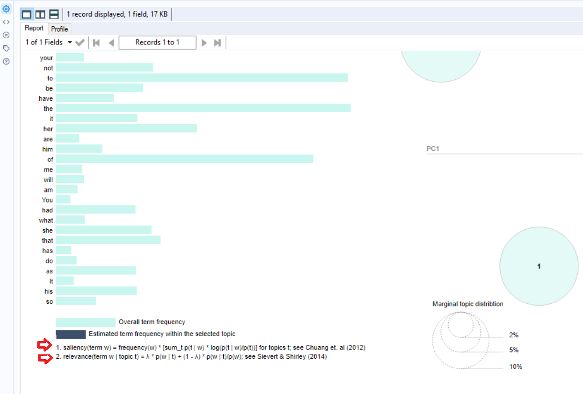Advance to the next record
Screen dimensions: 583x394
click(204, 42)
